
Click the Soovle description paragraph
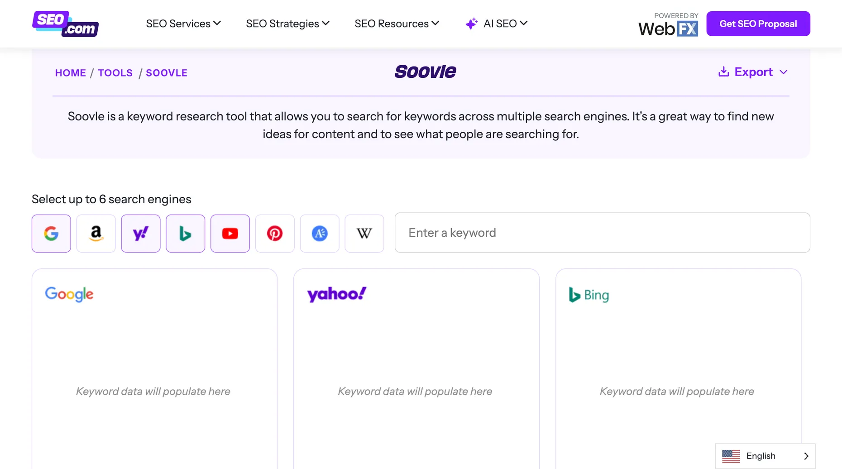point(421,125)
